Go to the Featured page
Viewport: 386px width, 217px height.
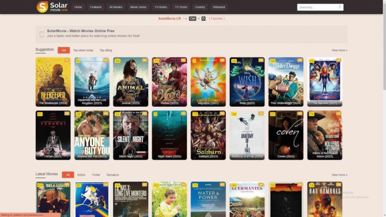[x=96, y=7]
